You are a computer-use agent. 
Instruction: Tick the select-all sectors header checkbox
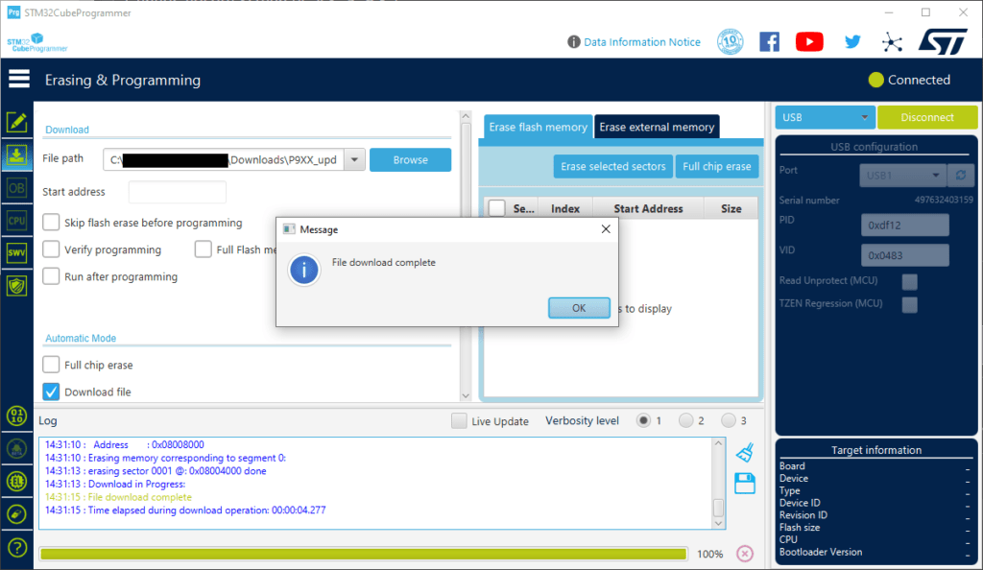(x=497, y=208)
